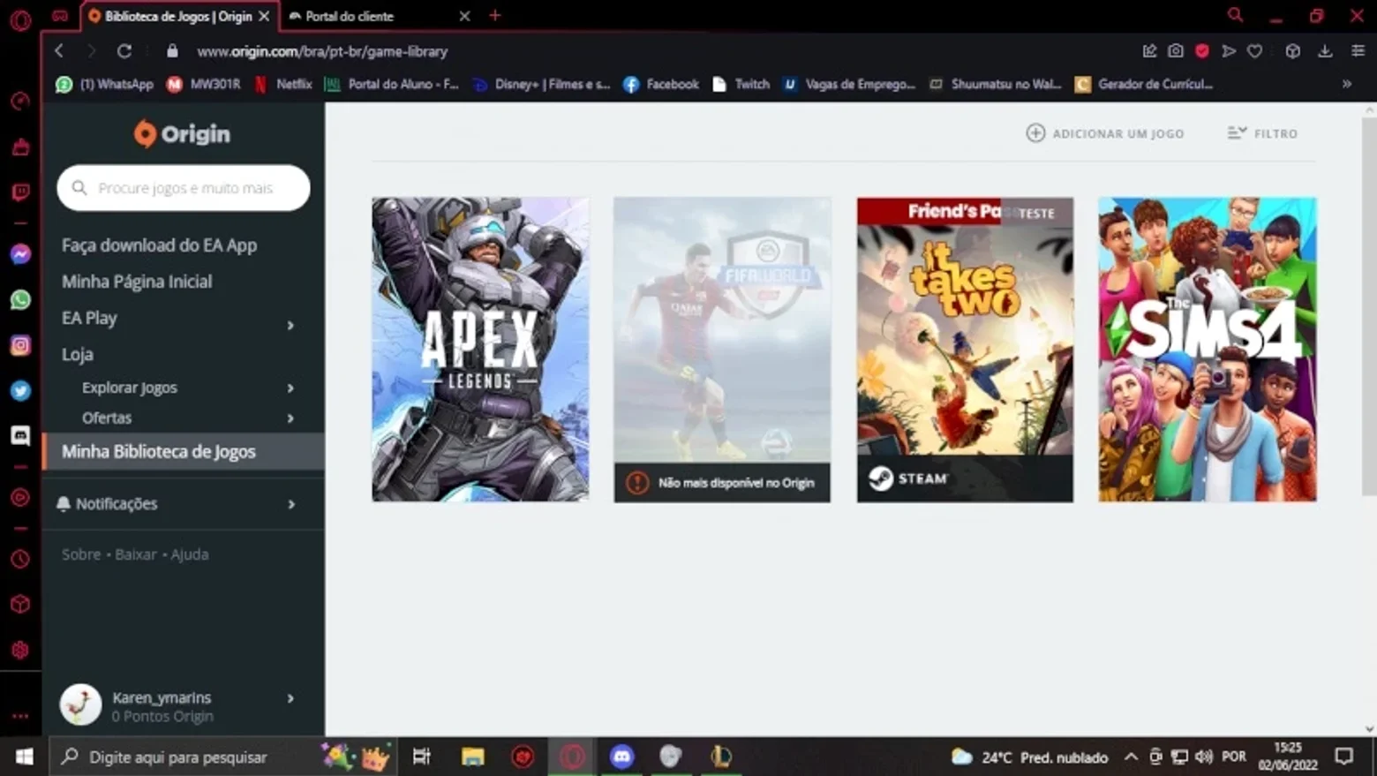The width and height of the screenshot is (1377, 776).
Task: Click ADICIONAR UM JOGO button
Action: (1105, 133)
